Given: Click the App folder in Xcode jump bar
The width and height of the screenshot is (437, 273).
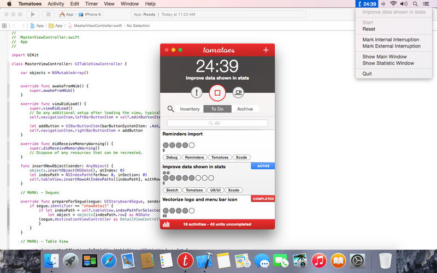Looking at the screenshot, I should pyautogui.click(x=56, y=26).
